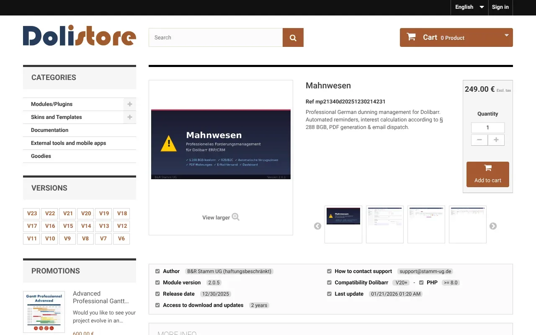Increase quantity with the plus button
Viewport: 536px width, 335px height.
496,140
